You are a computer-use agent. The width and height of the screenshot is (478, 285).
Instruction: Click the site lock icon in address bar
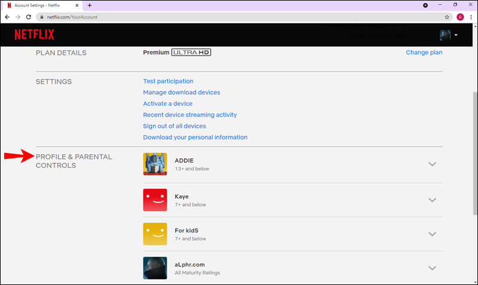pyautogui.click(x=42, y=17)
